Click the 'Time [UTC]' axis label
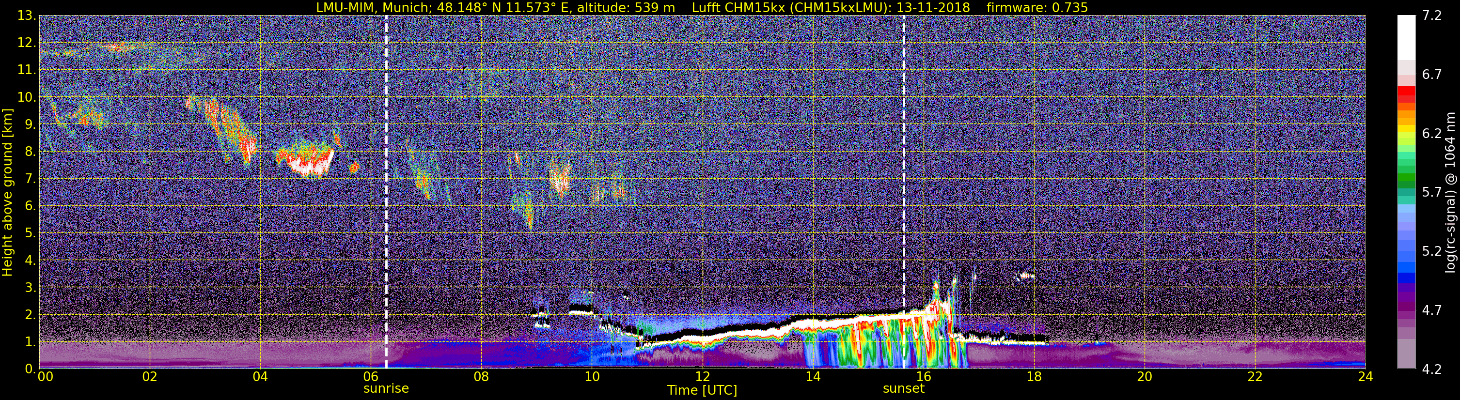 pos(702,390)
